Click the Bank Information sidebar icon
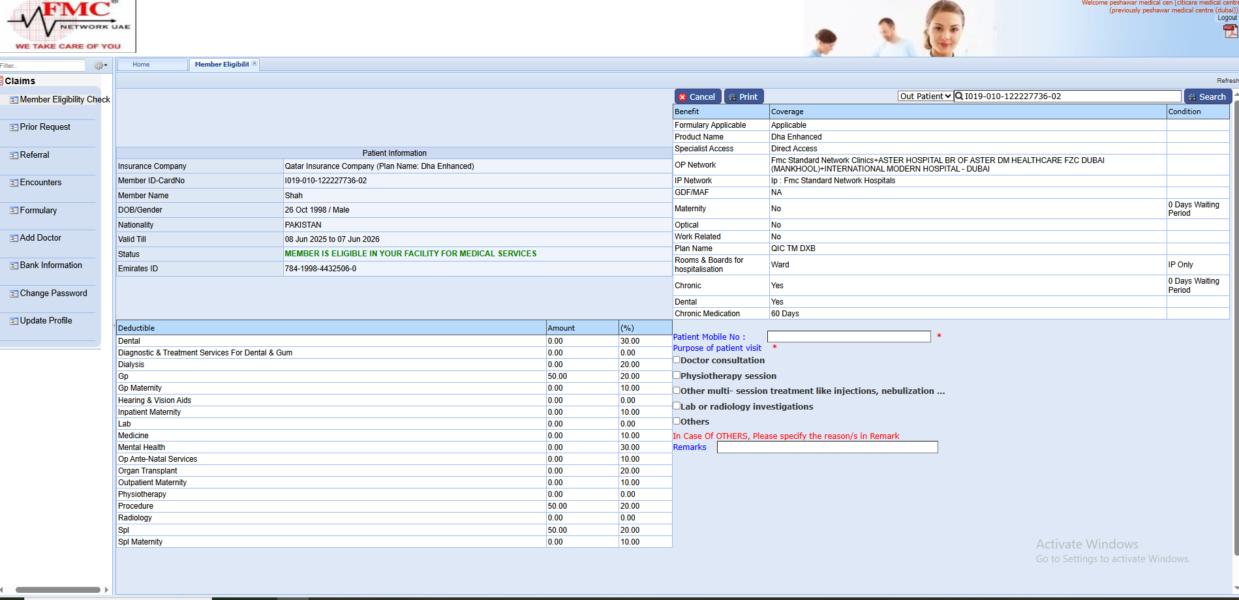This screenshot has height=600, width=1239. point(14,266)
